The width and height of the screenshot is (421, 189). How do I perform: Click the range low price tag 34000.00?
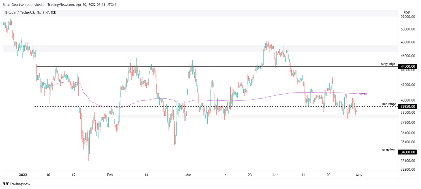point(407,152)
